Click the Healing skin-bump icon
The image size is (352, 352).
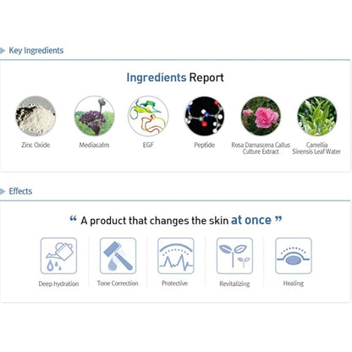(294, 256)
